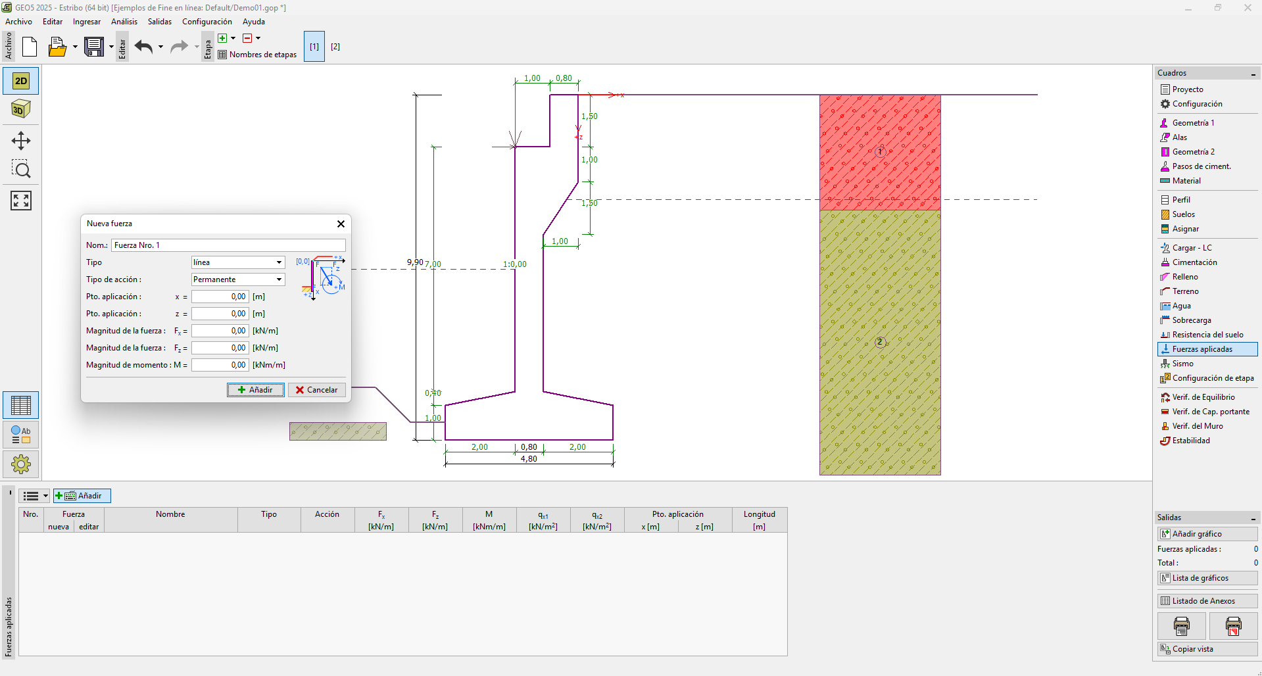This screenshot has width=1262, height=676.
Task: Switch to 3D view
Action: [21, 110]
